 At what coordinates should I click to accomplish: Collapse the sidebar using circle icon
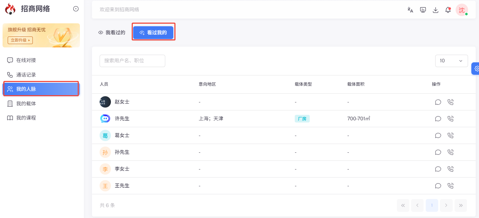click(x=76, y=9)
